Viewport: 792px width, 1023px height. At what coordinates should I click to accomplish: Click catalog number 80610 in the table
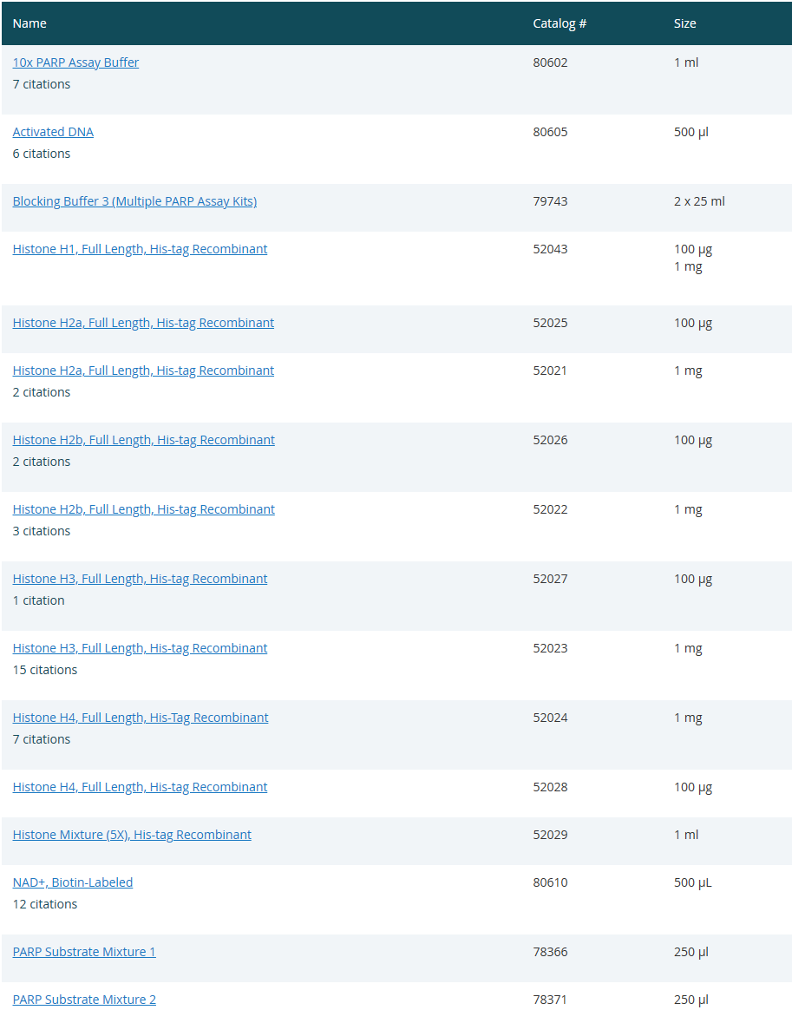click(550, 882)
